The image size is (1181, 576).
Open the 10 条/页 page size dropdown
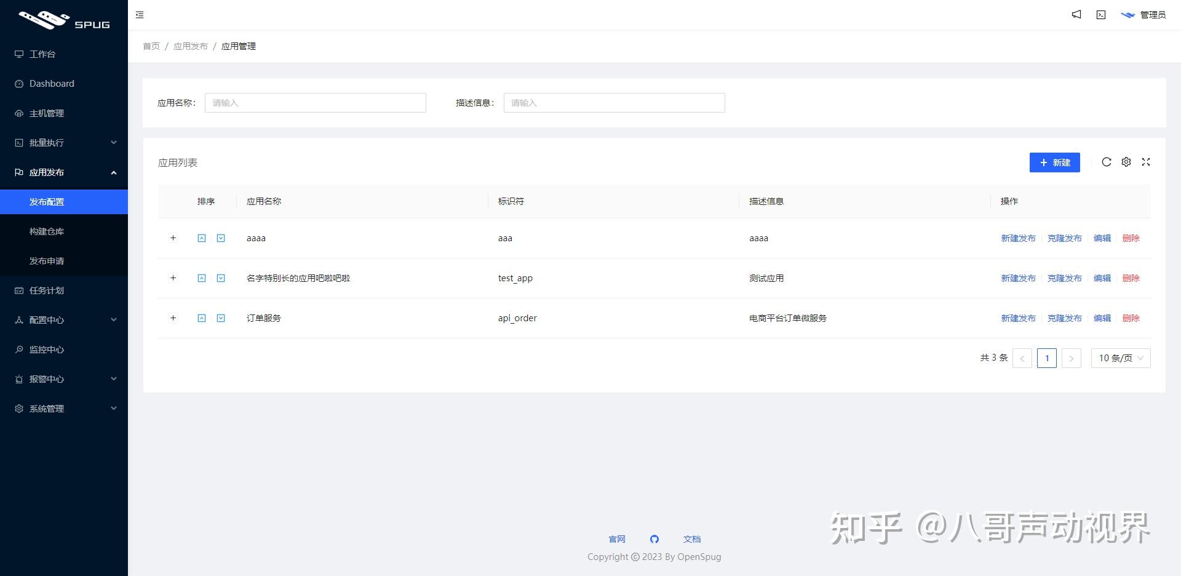1119,358
